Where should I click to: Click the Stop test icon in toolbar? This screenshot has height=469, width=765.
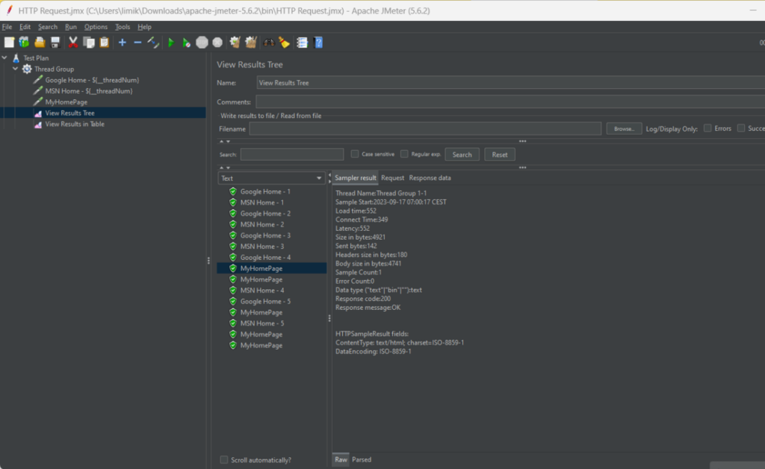[202, 43]
